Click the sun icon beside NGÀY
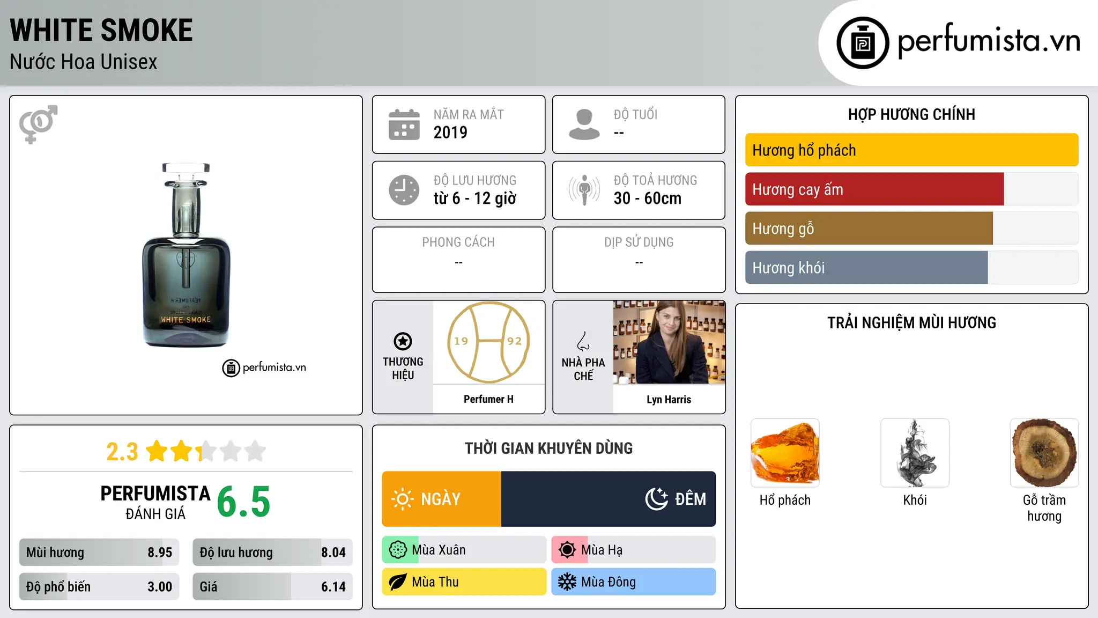Screen dimensions: 1098x618 tap(403, 499)
